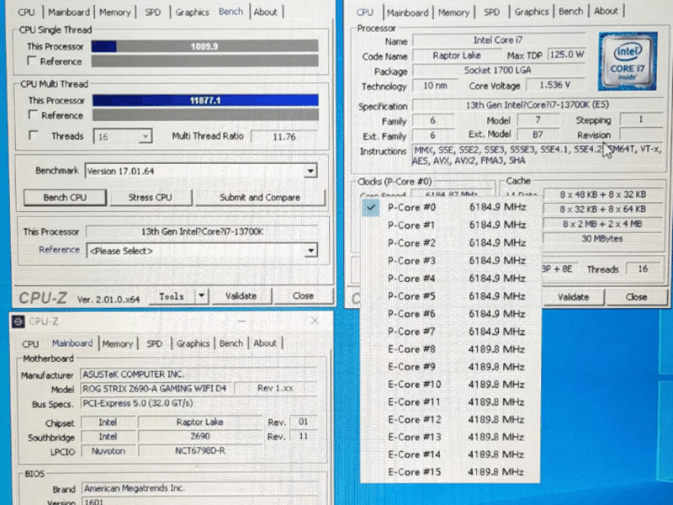
Task: Select P-Core #3 from clocks menu
Action: point(450,261)
